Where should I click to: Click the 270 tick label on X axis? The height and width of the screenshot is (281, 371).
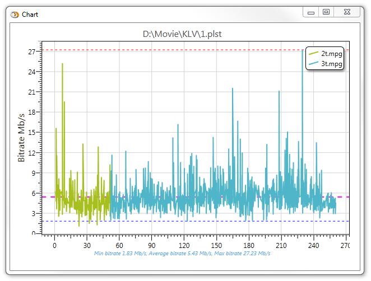point(346,245)
